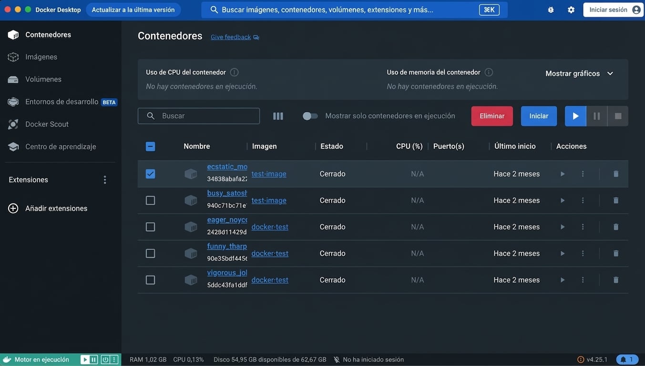
Task: Check the vigorous_jol container checkbox
Action: 150,280
